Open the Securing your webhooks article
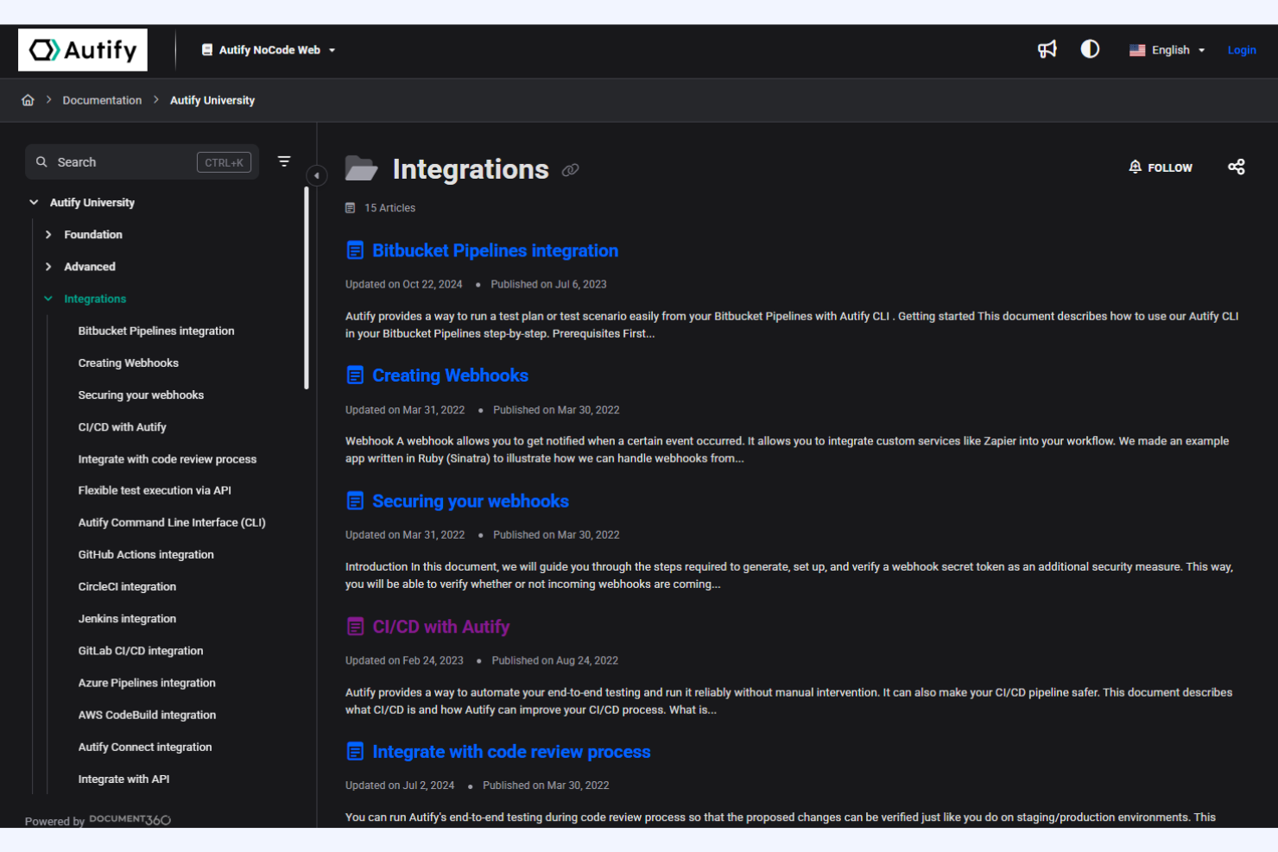 [470, 501]
